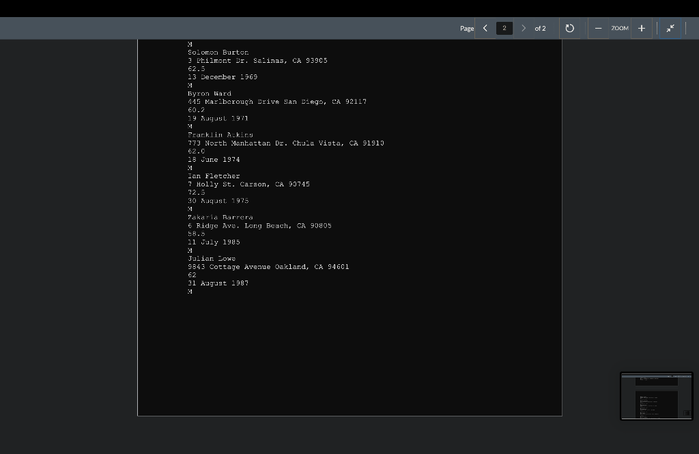Zoom out using the minus icon
The image size is (699, 454).
(x=598, y=28)
